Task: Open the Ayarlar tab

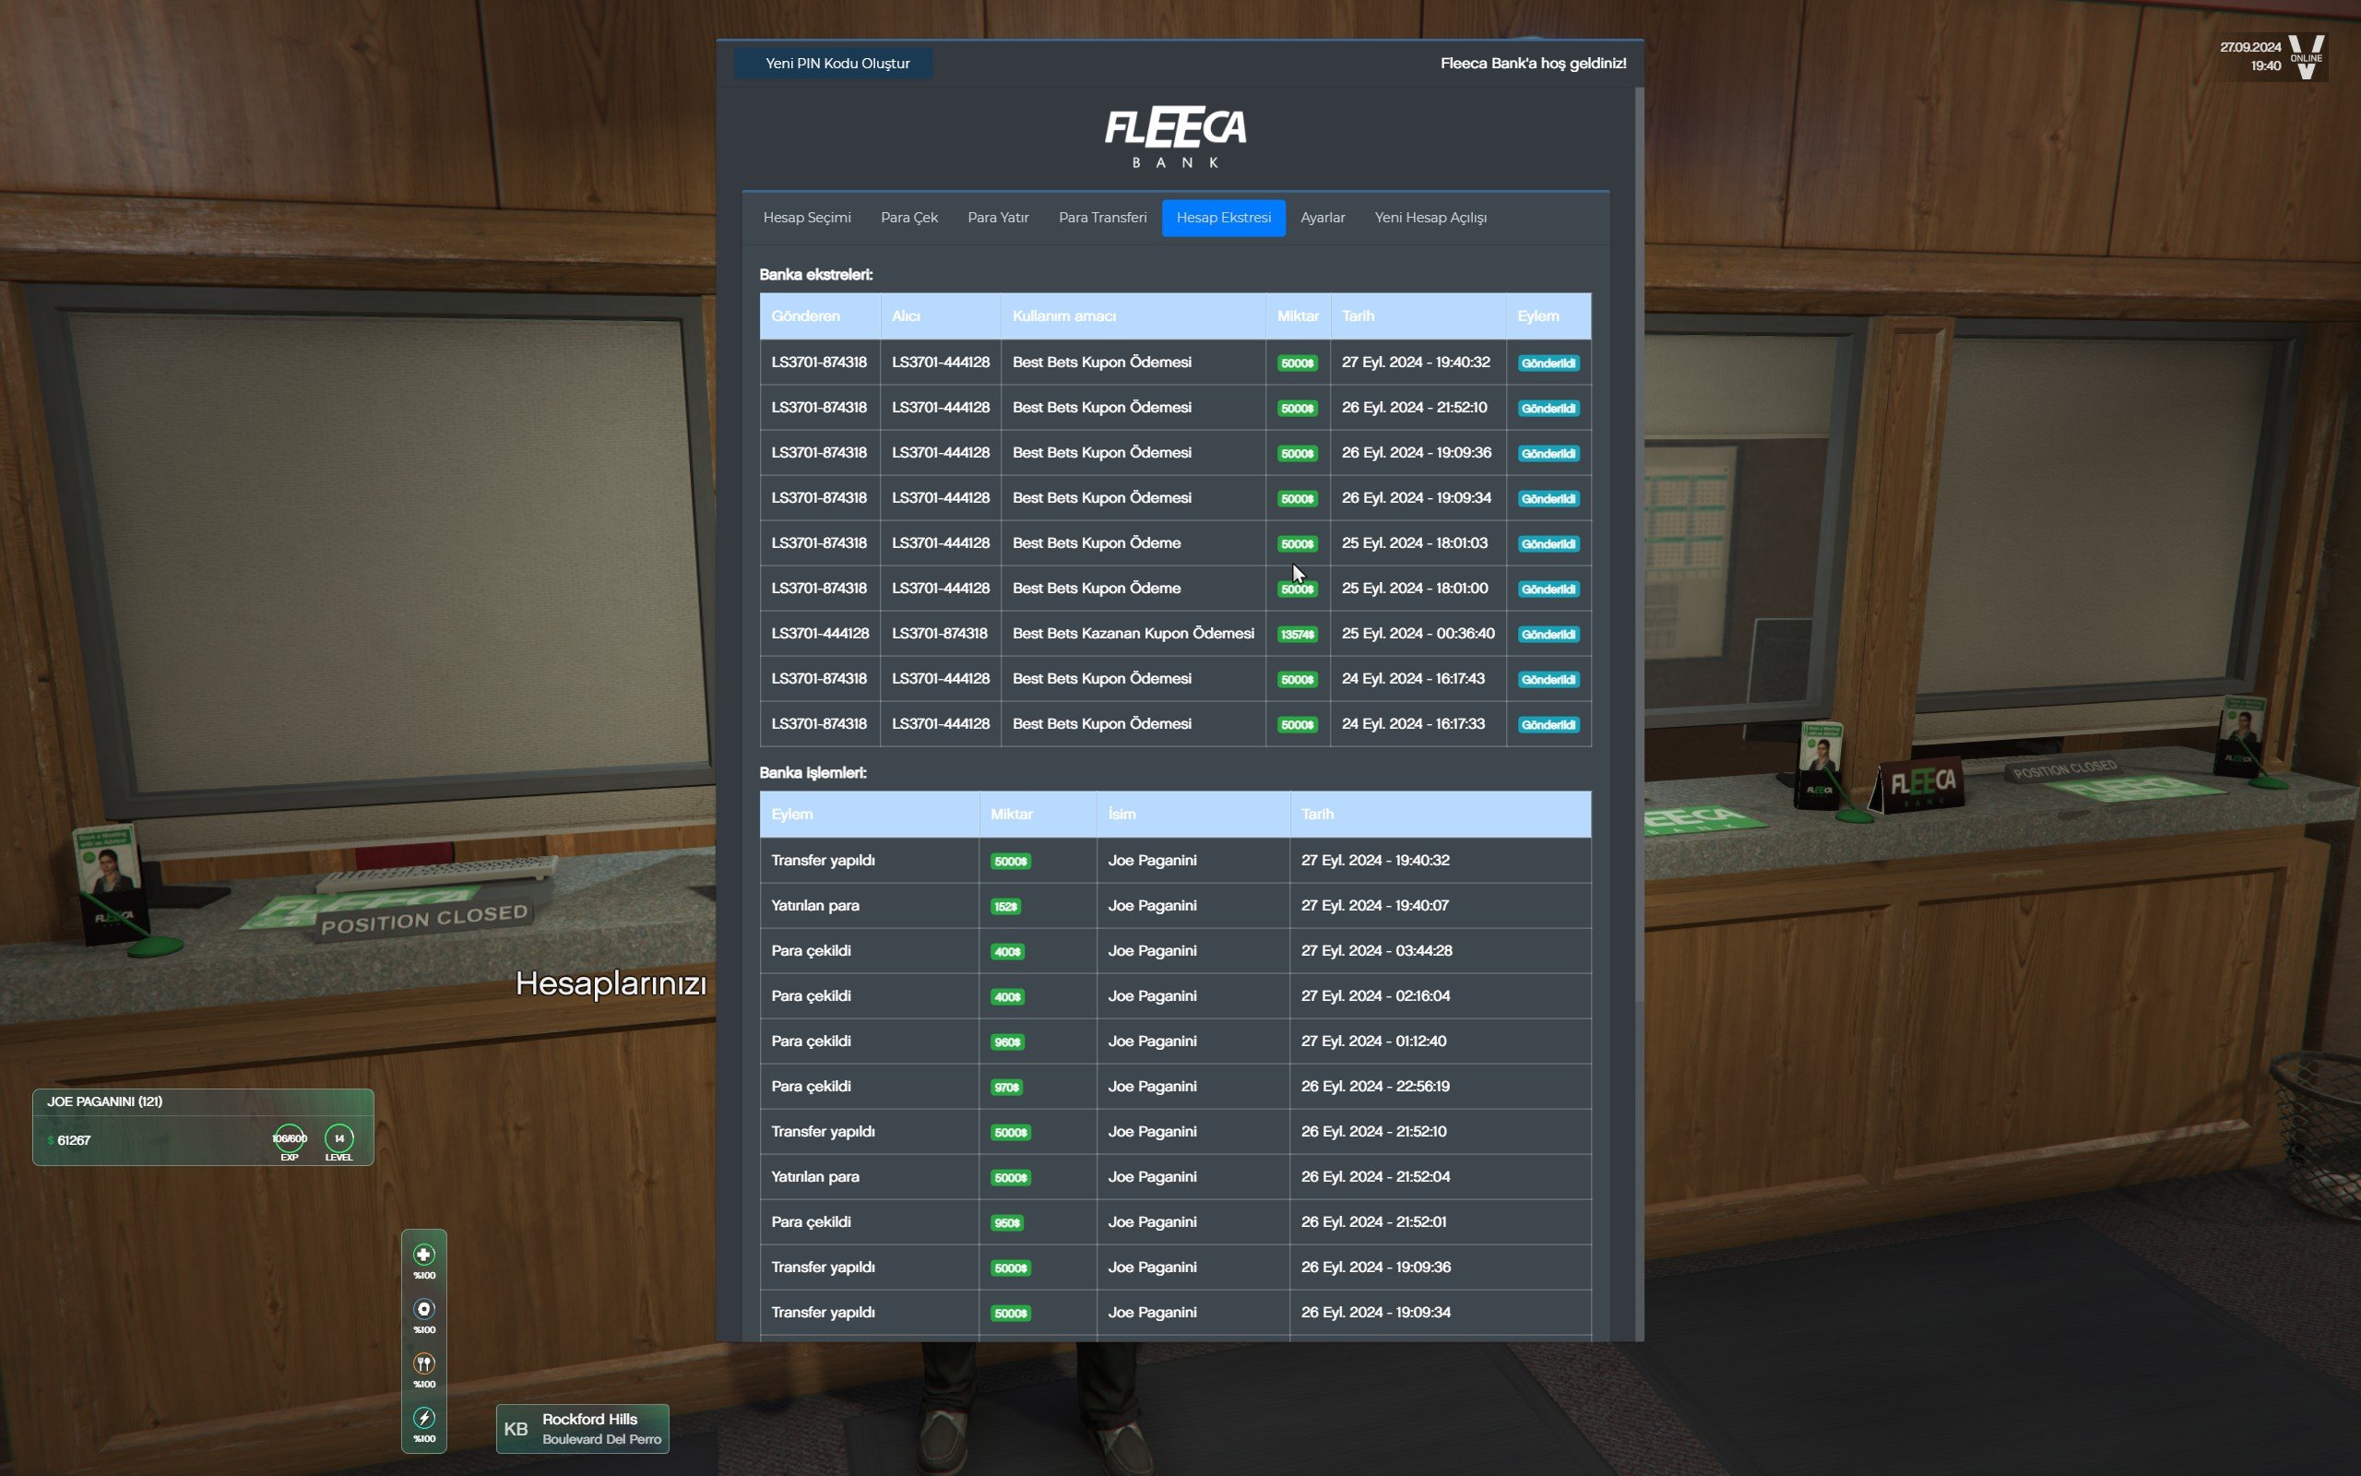Action: click(x=1322, y=218)
